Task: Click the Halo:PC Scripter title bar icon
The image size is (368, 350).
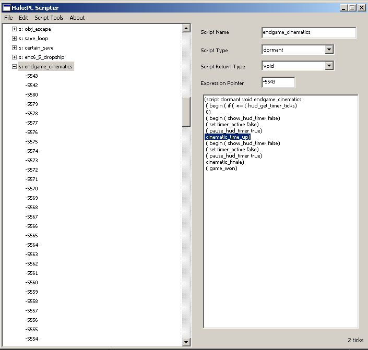Action: point(8,8)
